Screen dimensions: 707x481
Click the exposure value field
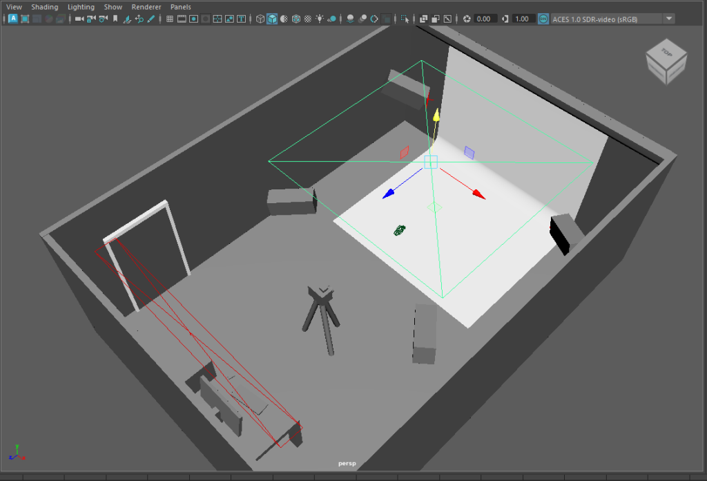(x=484, y=19)
